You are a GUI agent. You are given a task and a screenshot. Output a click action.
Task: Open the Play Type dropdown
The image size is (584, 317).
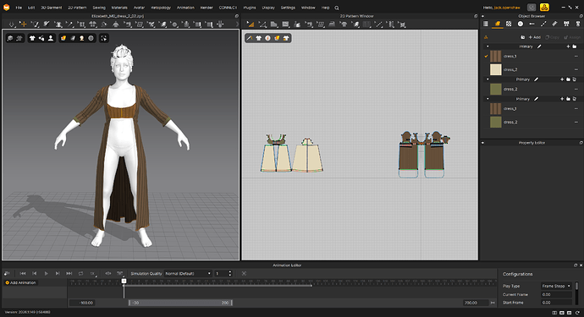(556, 286)
